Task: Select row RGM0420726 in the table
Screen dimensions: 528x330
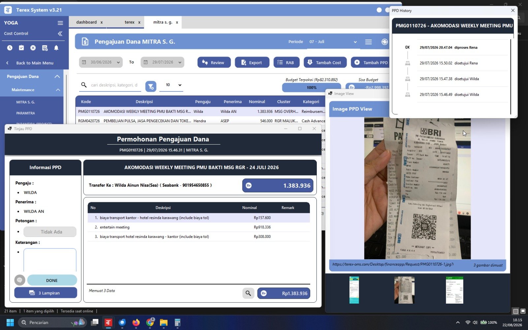Action: pyautogui.click(x=200, y=121)
